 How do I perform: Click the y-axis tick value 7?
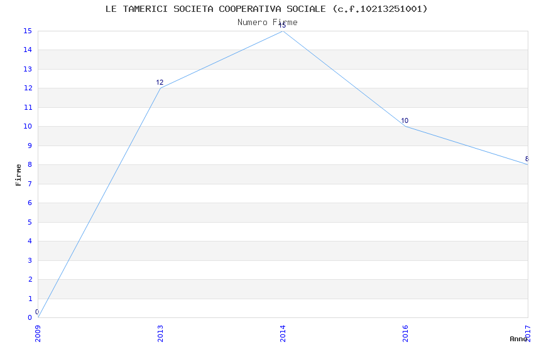(x=30, y=184)
